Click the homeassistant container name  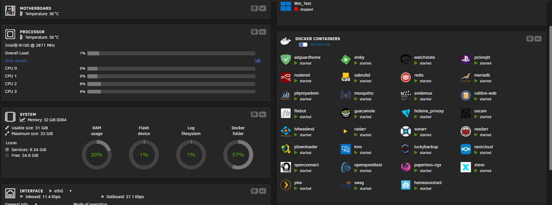coord(428,182)
